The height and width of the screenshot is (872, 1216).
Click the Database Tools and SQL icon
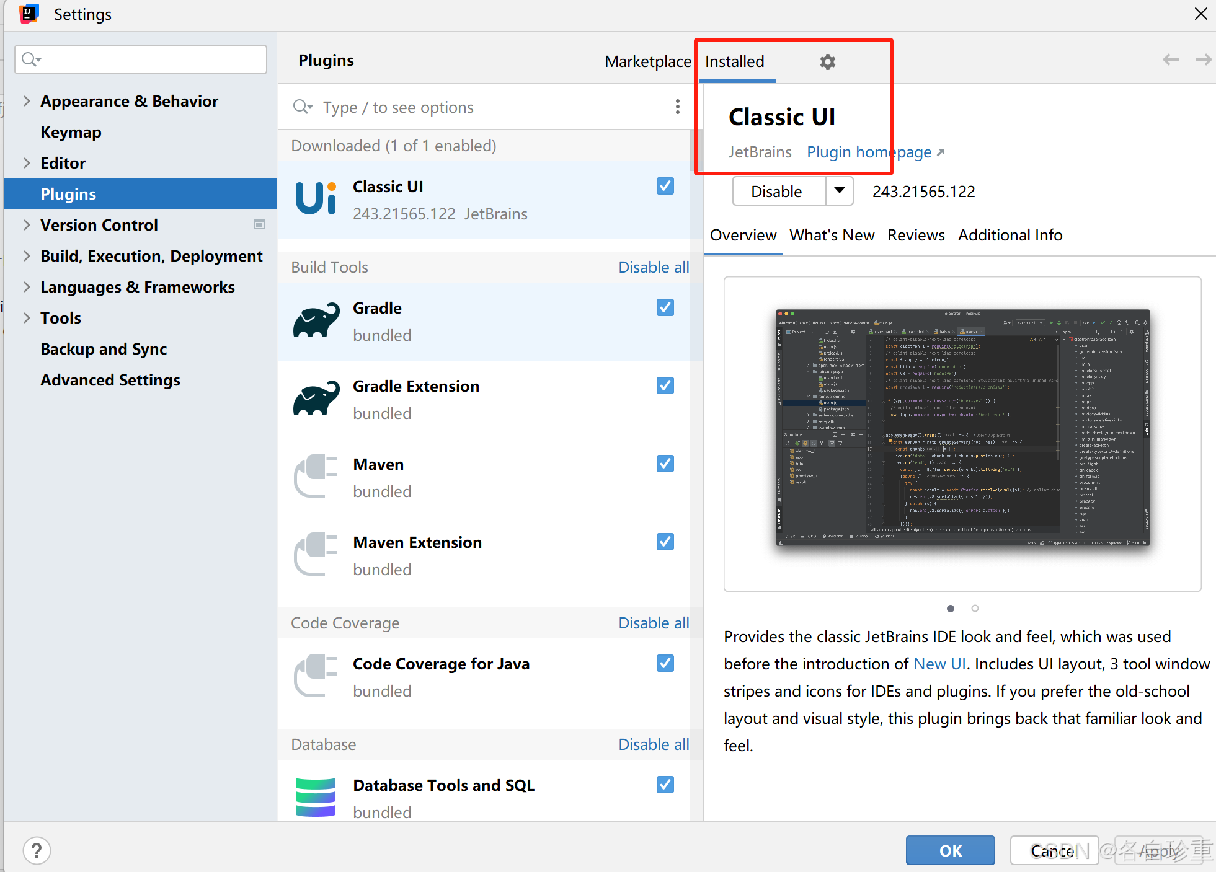tap(316, 797)
